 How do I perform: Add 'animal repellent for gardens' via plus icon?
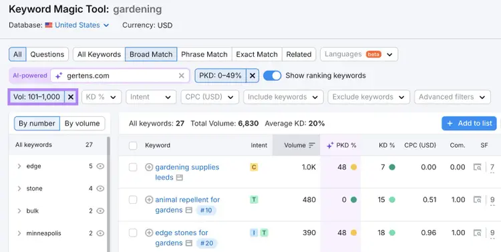pyautogui.click(x=149, y=200)
